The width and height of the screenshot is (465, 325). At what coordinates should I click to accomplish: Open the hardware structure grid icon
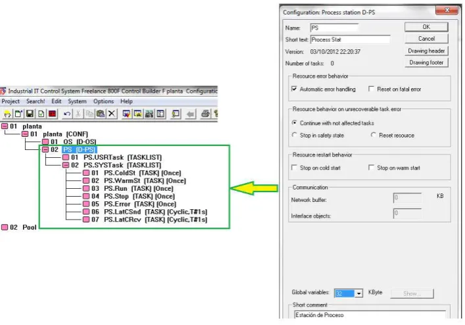coord(149,114)
